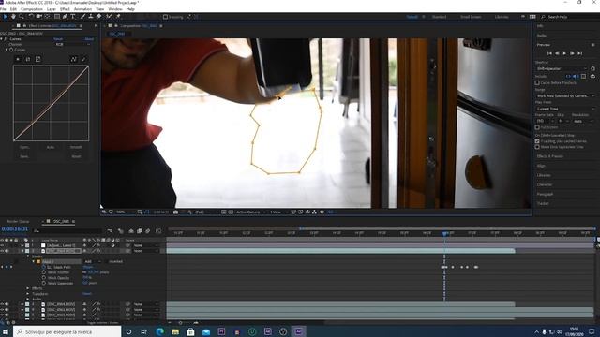Open the Range 'Work Area Extended' dropdown

(x=565, y=95)
